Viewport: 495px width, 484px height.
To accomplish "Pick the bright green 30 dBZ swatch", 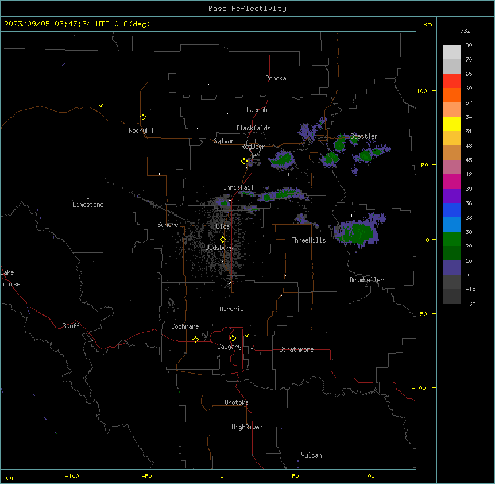I will 451,239.
